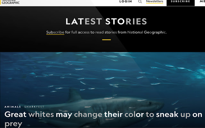Go to the Newsletters link

coord(154,1)
